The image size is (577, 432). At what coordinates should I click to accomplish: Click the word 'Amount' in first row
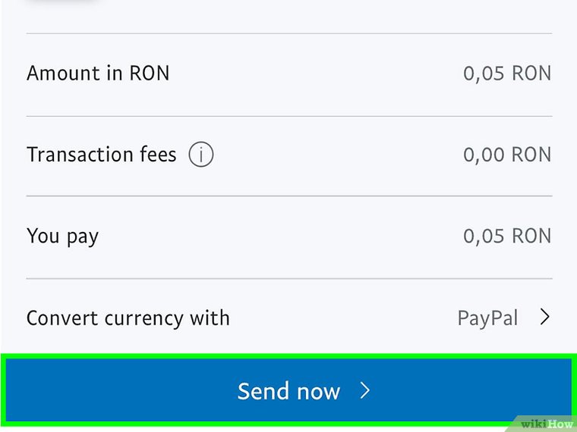62,74
